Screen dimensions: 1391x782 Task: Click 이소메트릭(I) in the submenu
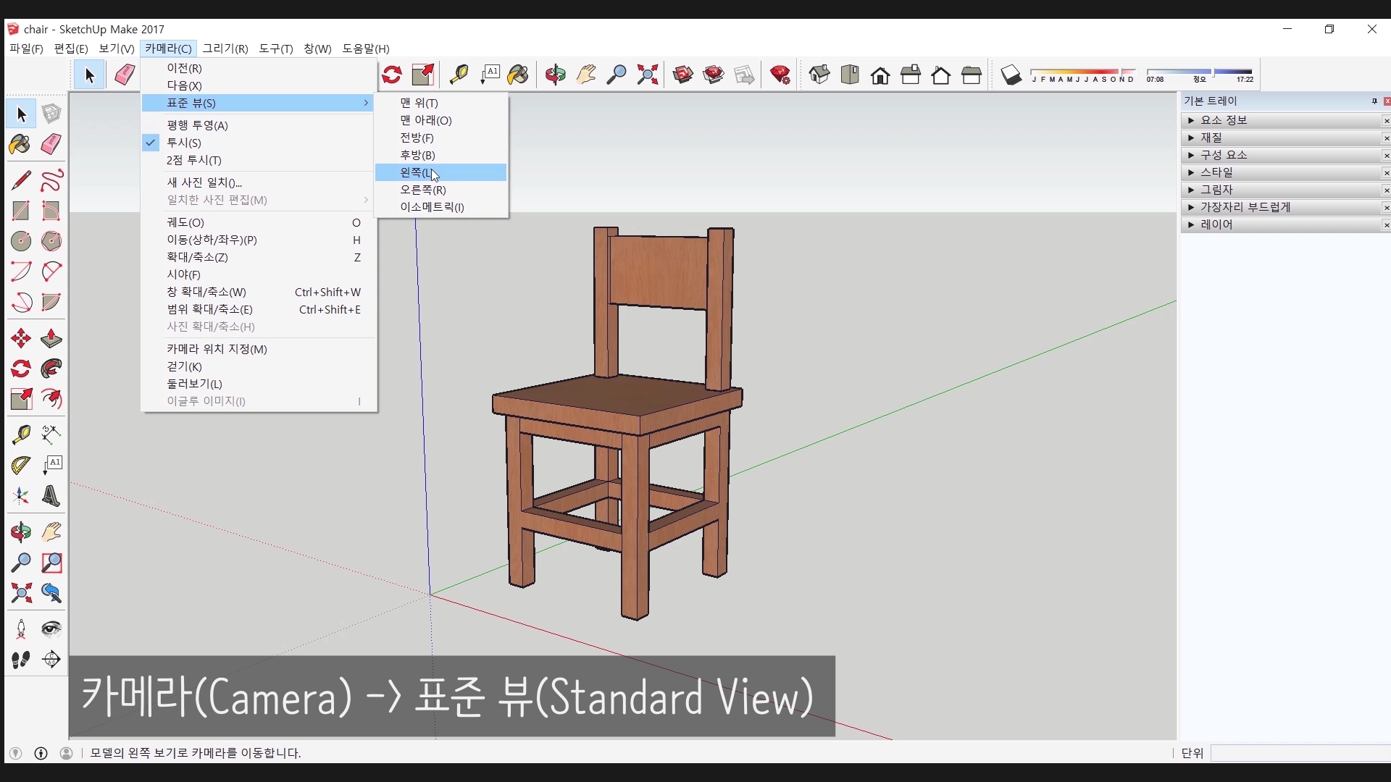(x=432, y=207)
